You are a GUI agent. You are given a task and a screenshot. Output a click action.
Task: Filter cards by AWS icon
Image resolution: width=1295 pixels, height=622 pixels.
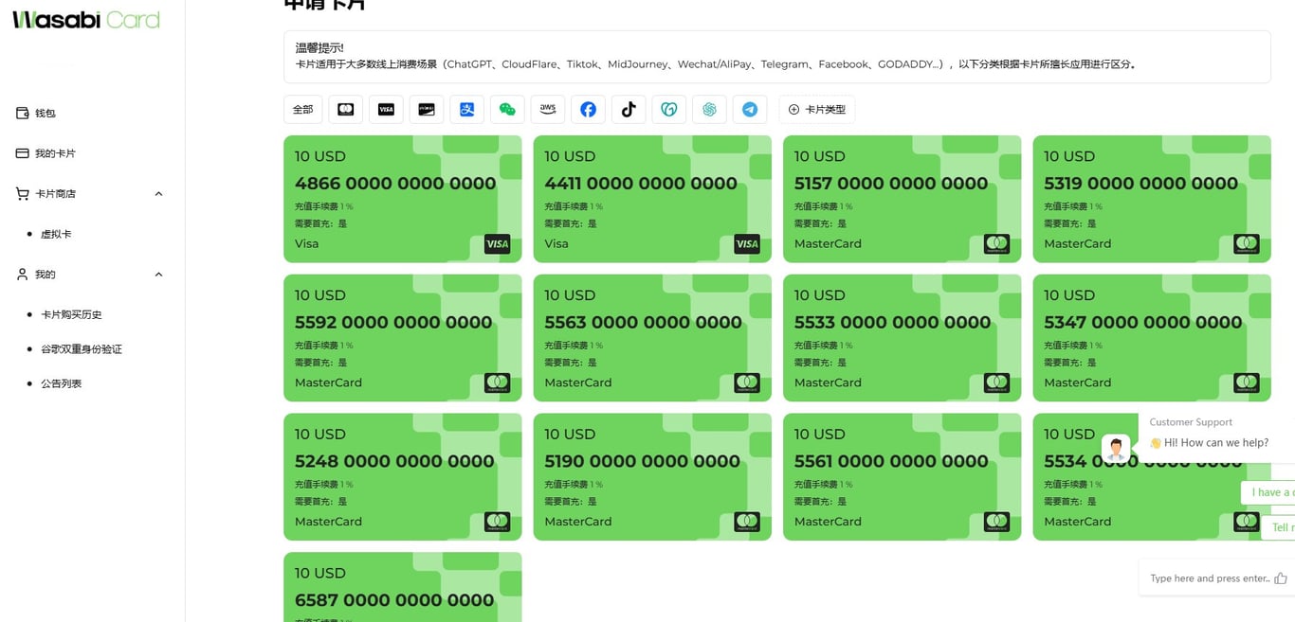tap(548, 110)
